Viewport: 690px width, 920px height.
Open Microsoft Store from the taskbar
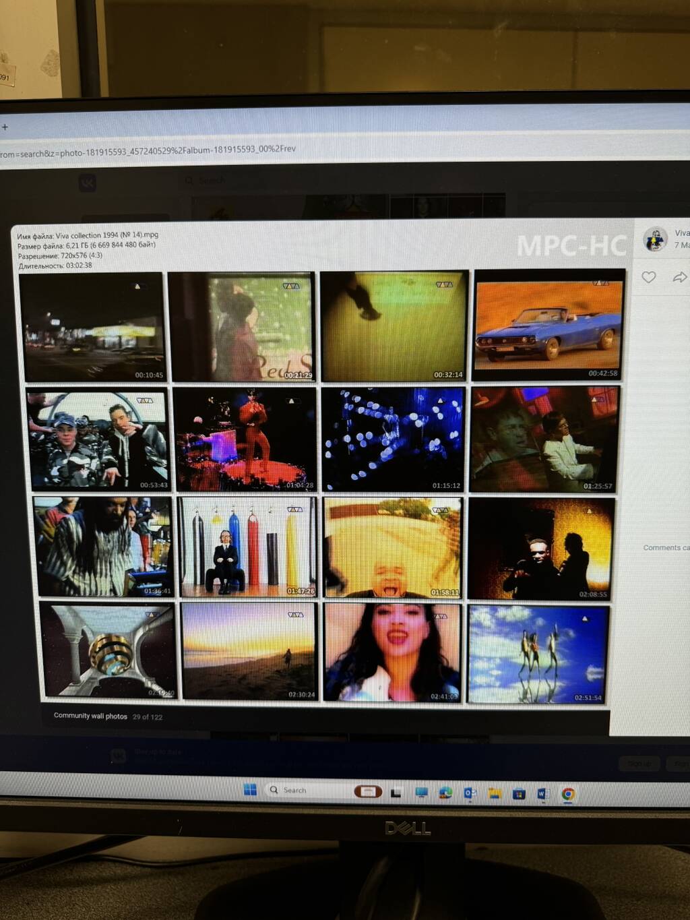click(x=519, y=794)
